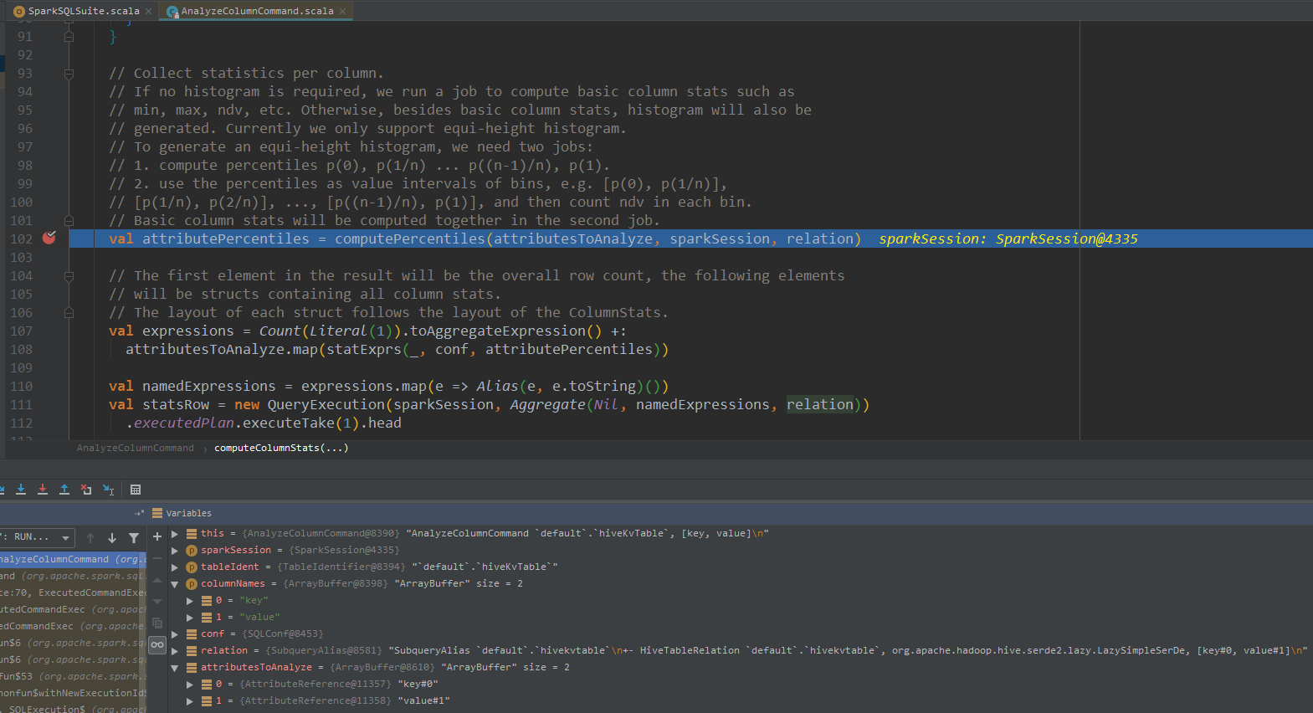Fold the comment block starting at line 104
The width and height of the screenshot is (1313, 713).
click(69, 276)
